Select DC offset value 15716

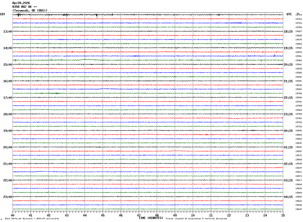point(298,19)
